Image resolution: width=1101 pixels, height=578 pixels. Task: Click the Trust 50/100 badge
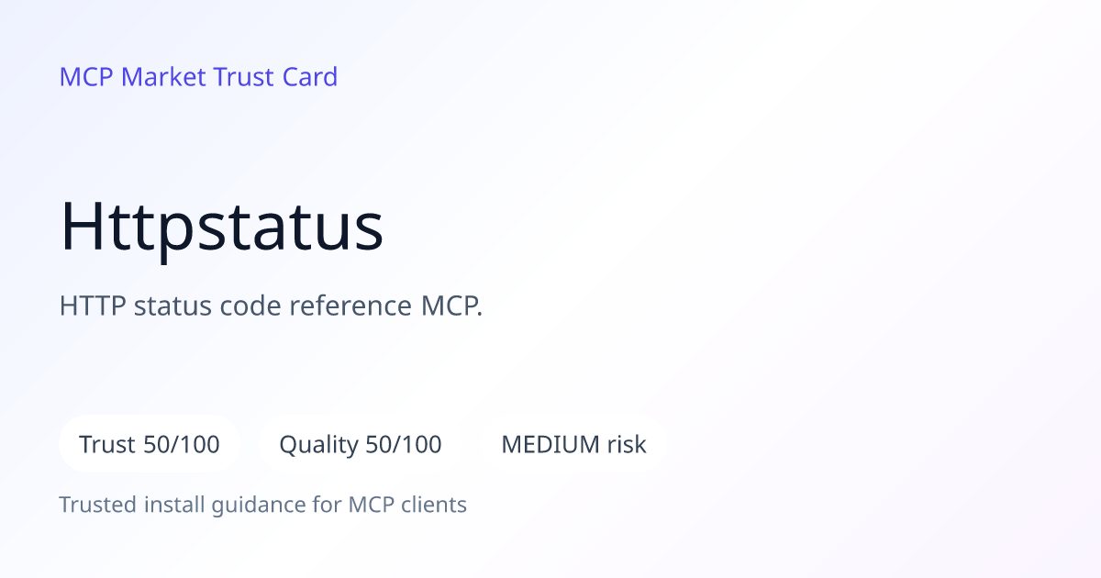(150, 444)
